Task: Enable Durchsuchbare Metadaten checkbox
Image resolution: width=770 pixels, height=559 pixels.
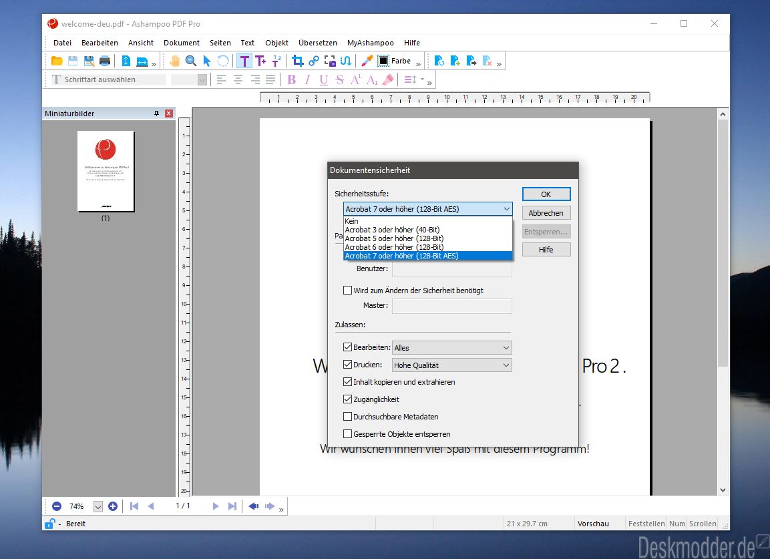Action: click(x=348, y=417)
